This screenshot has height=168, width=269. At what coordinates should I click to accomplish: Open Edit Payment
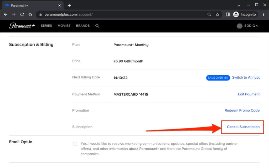point(249,94)
